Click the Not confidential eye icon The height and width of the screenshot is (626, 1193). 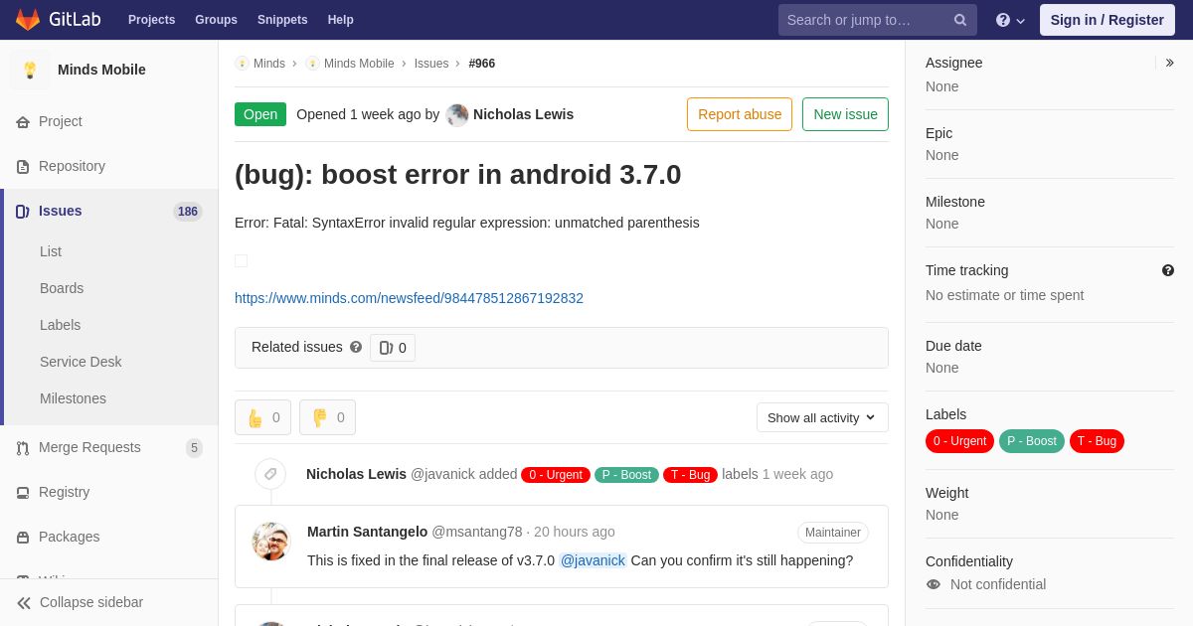tap(934, 584)
